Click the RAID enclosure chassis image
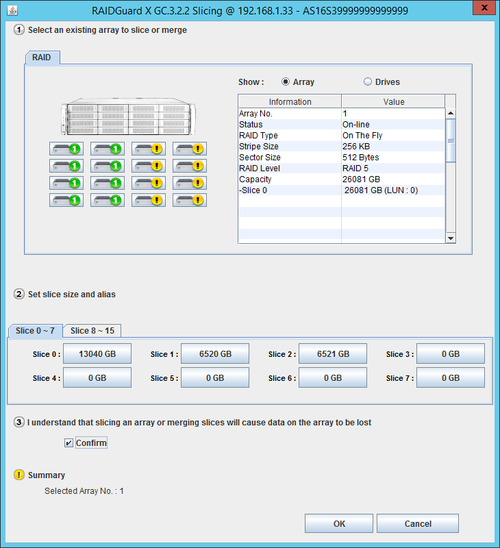Viewport: 500px width, 548px height. point(128,116)
